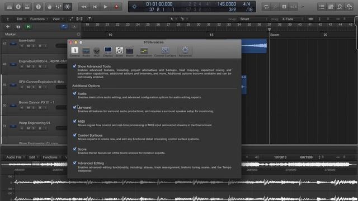Image resolution: width=358 pixels, height=201 pixels.
Task: Open tracks area View menu
Action: click(57, 19)
